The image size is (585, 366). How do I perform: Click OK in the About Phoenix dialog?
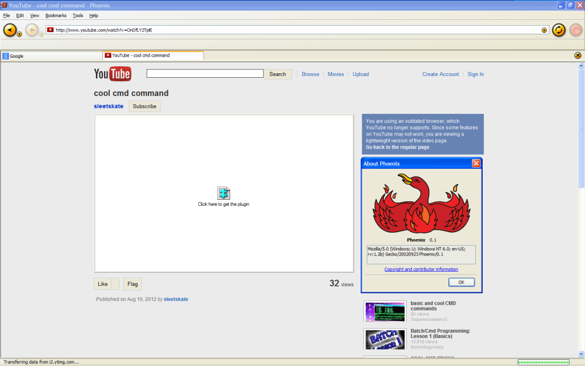coord(461,282)
